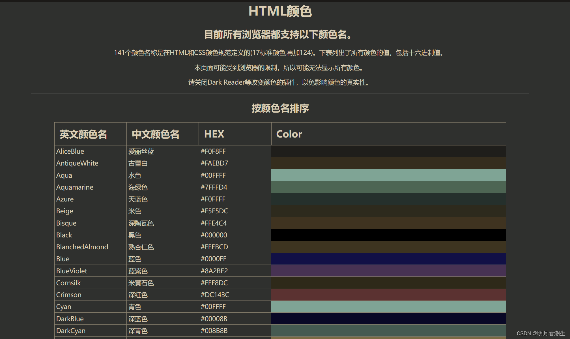Click the '#00008B' hex value

click(x=214, y=319)
